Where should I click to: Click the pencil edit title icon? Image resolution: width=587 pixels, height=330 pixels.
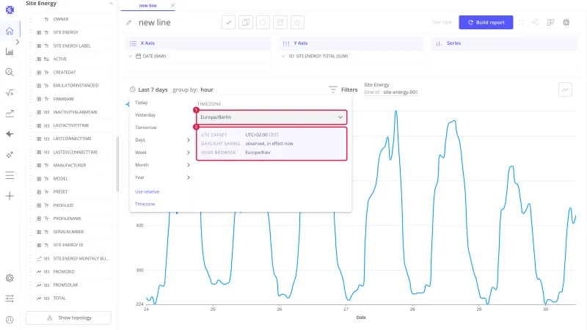pyautogui.click(x=129, y=23)
